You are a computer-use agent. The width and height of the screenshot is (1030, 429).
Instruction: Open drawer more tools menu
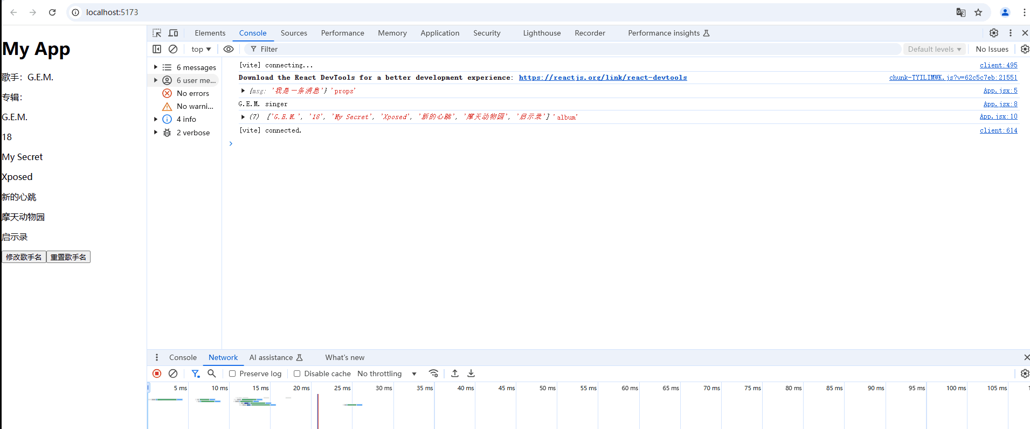(x=157, y=357)
